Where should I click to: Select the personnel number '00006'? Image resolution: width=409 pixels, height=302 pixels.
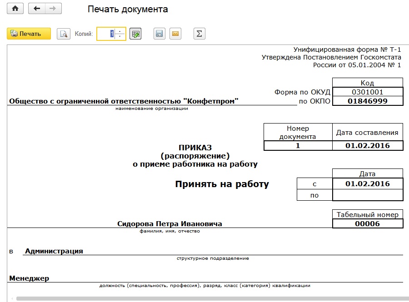(368, 223)
